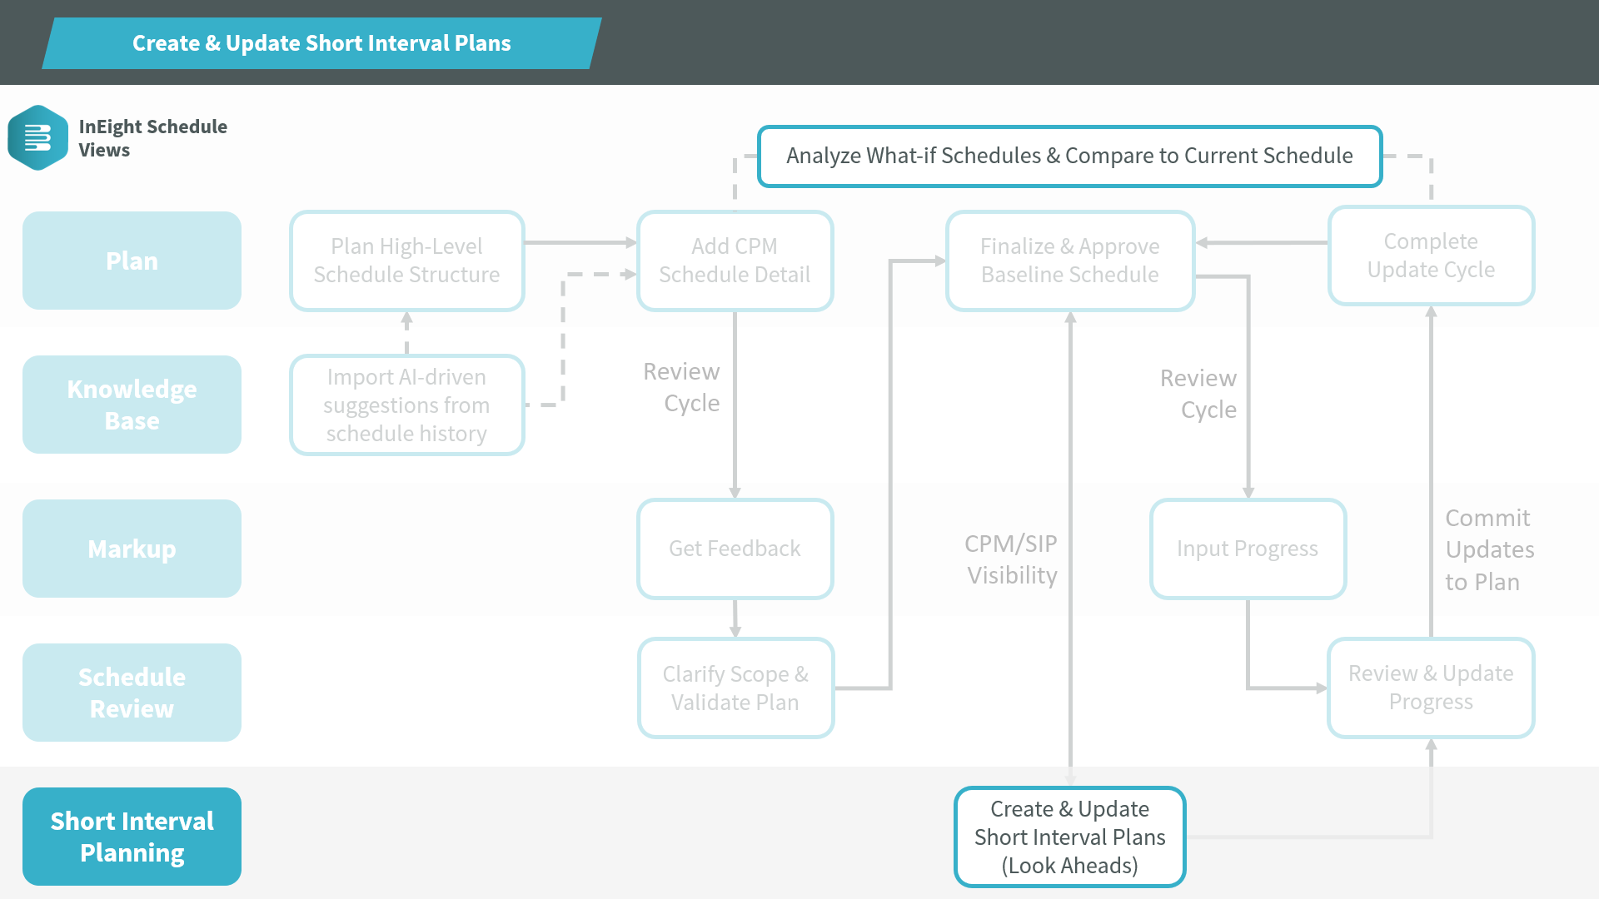Click Analyze What-if Schedules box

point(1069,156)
